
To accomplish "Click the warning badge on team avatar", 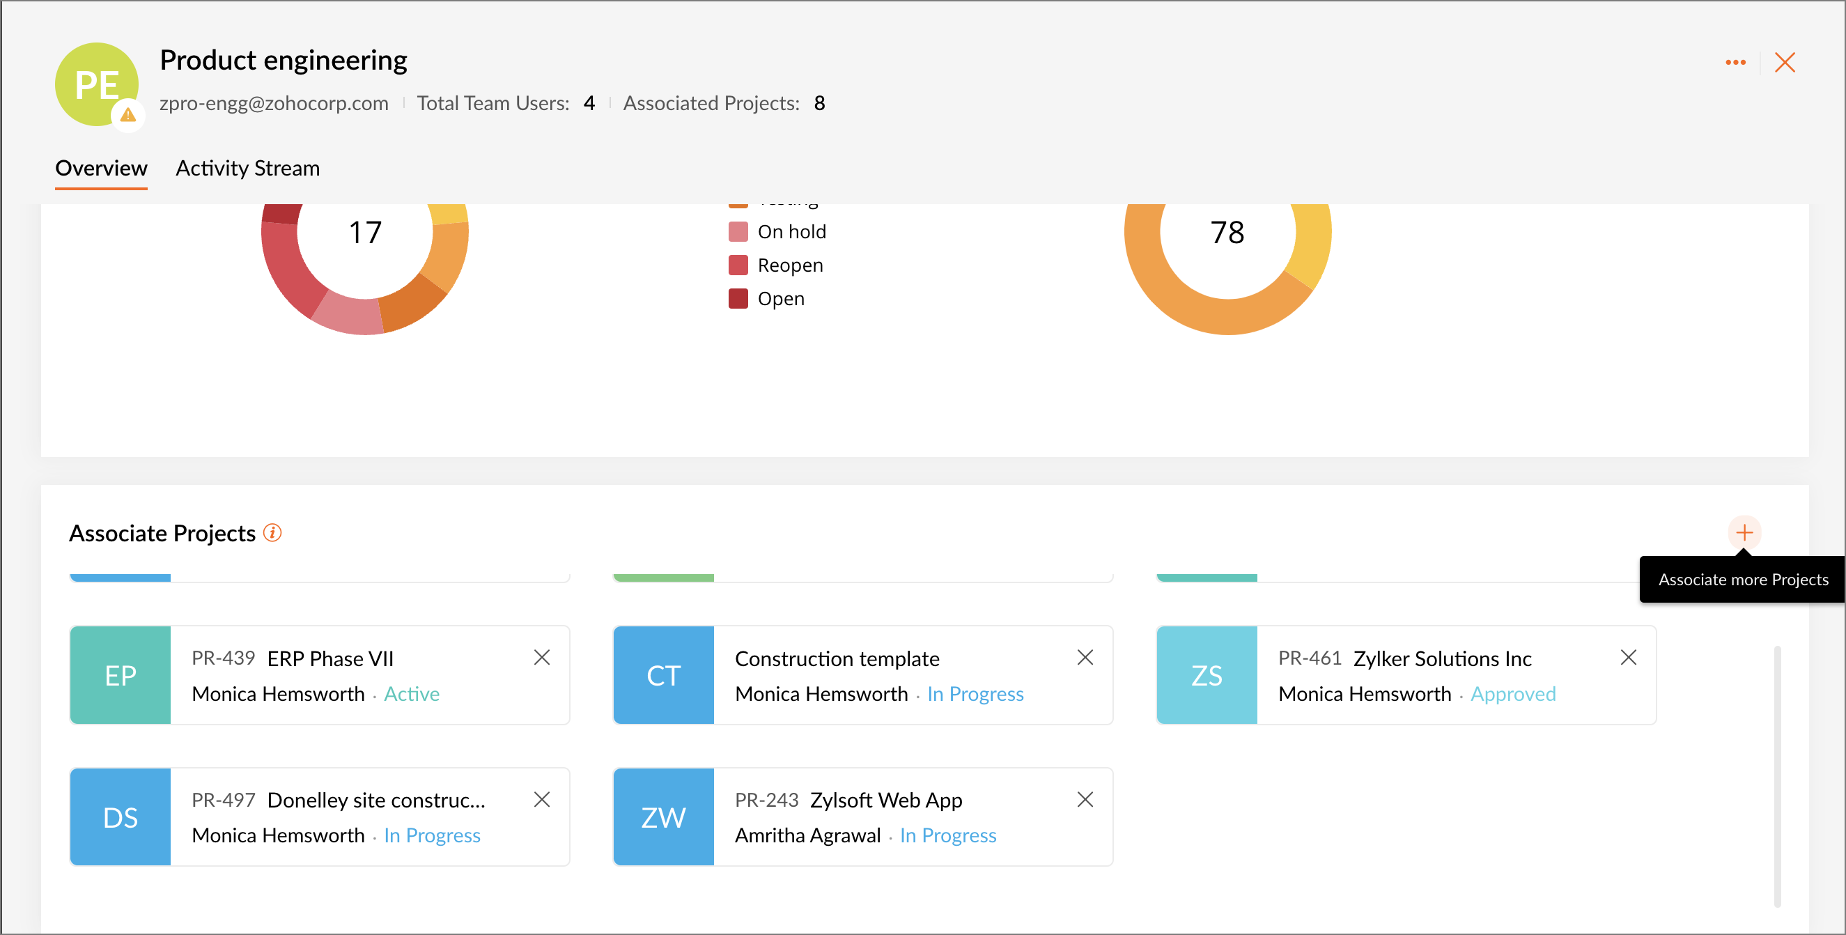I will (x=128, y=115).
